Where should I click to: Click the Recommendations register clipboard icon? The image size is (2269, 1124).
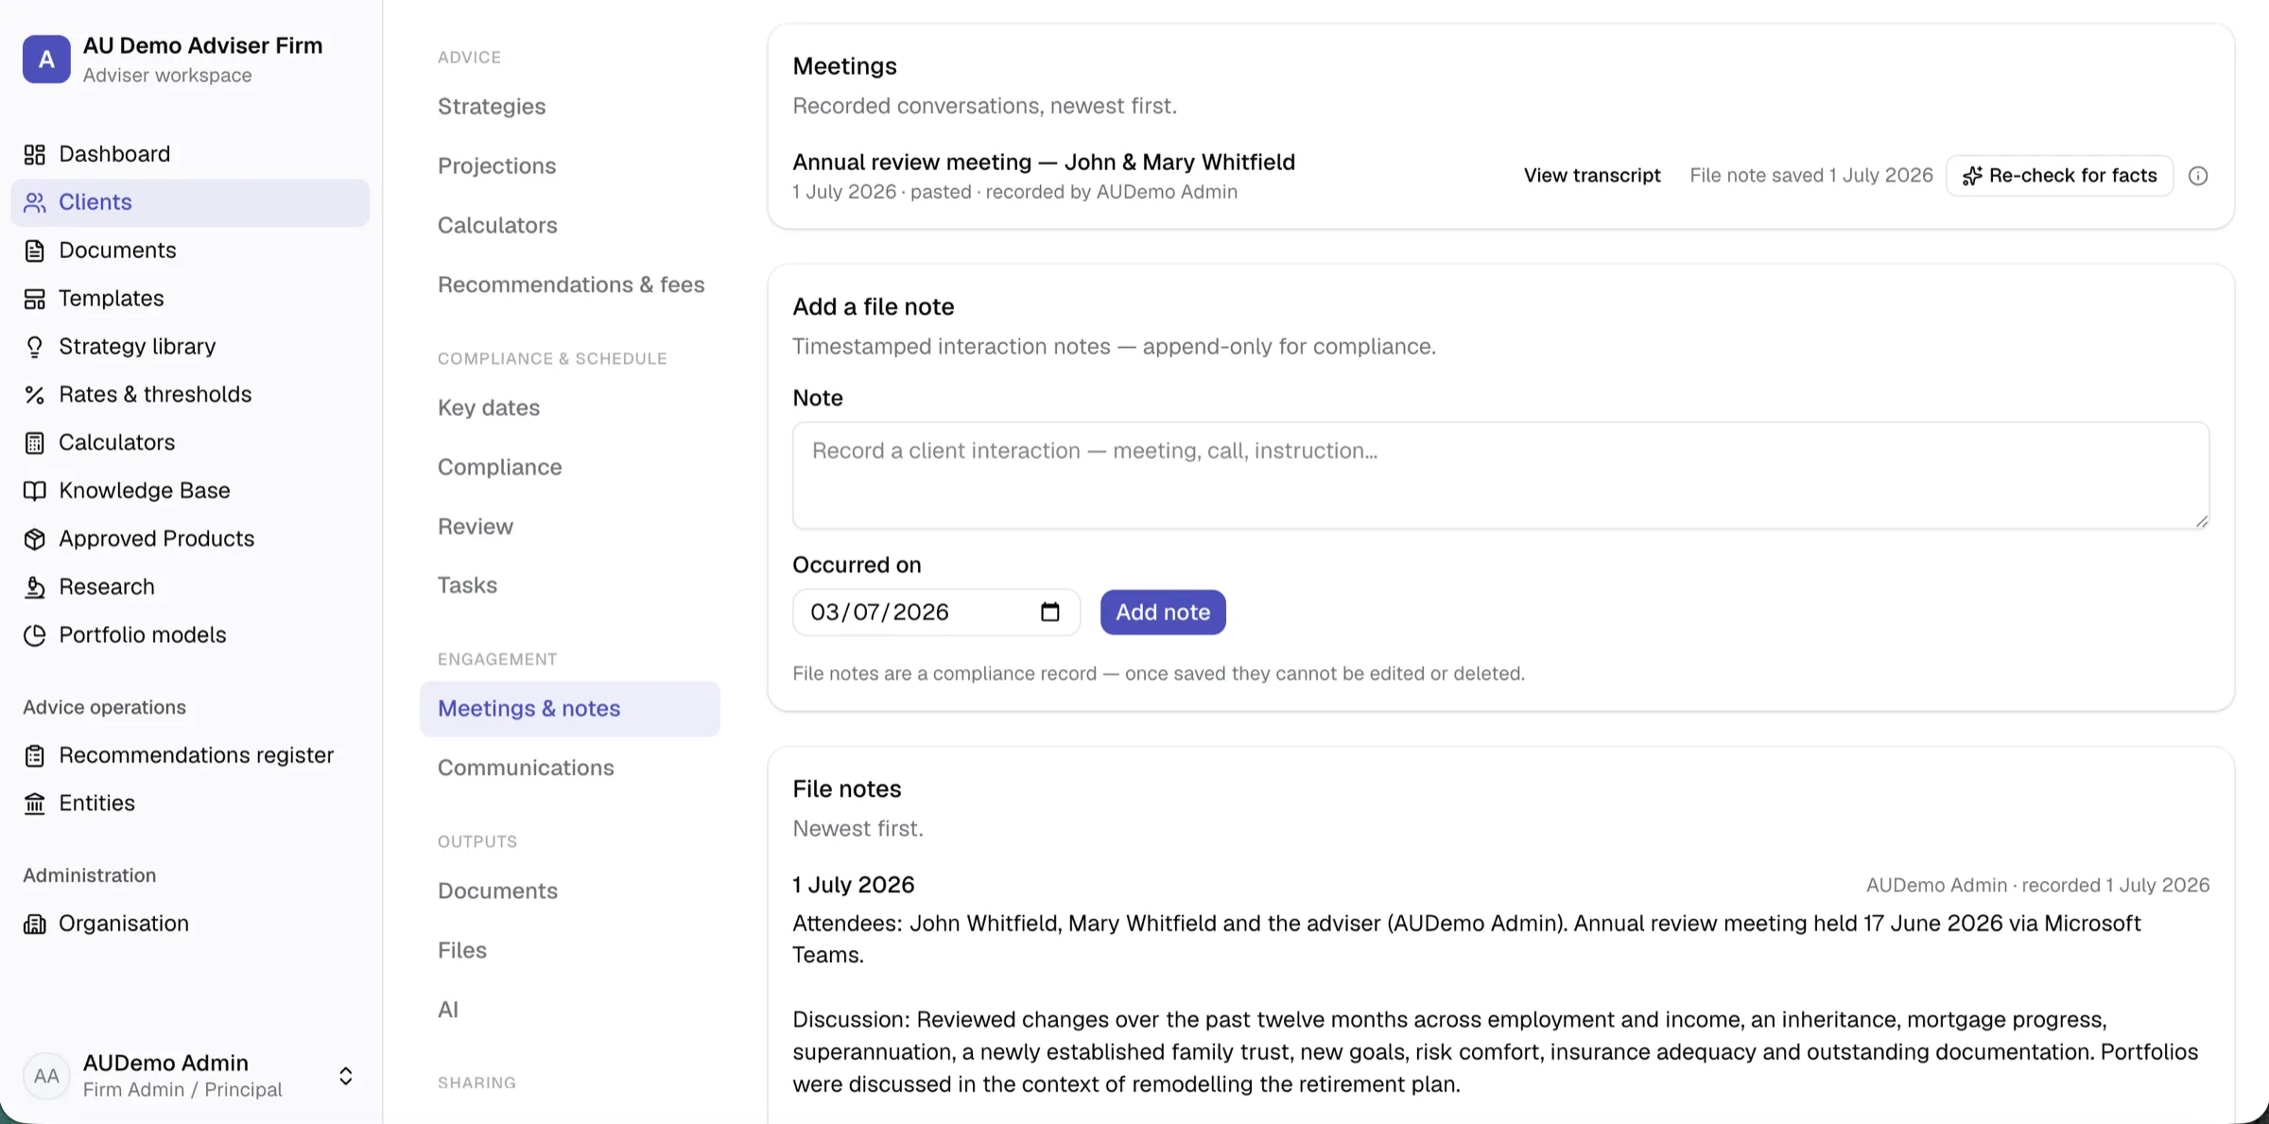click(x=35, y=755)
